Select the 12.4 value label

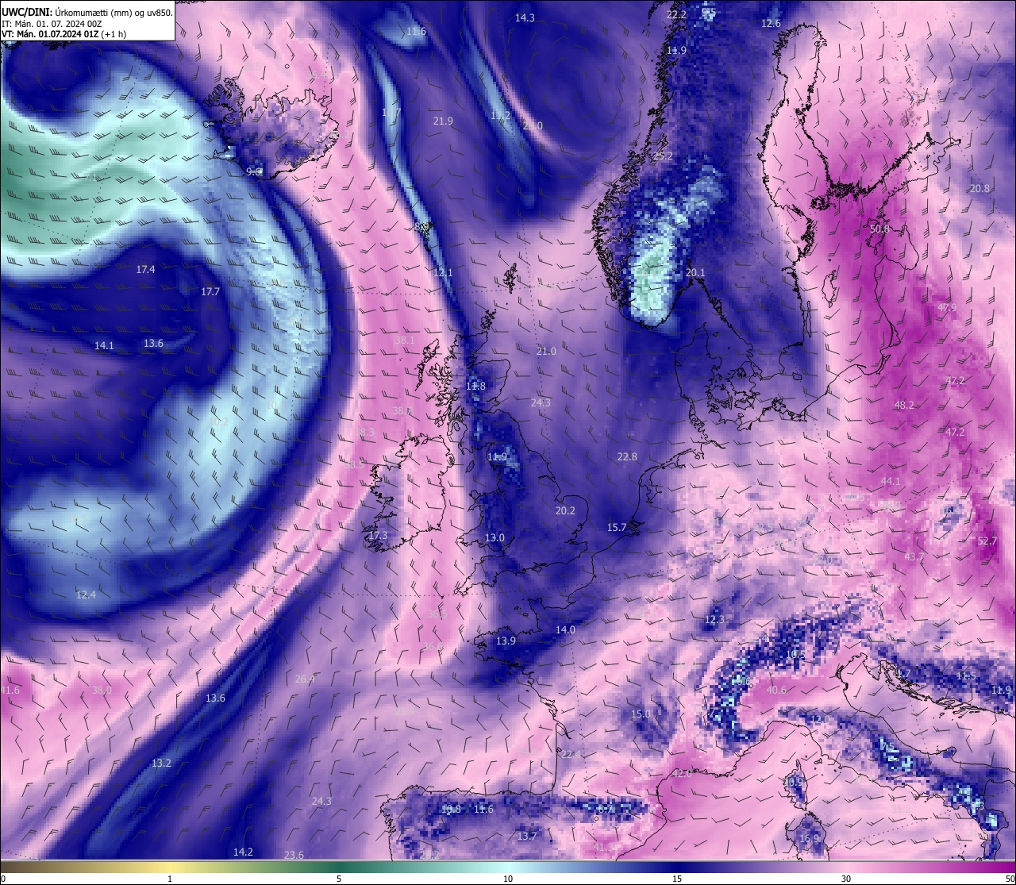[86, 595]
